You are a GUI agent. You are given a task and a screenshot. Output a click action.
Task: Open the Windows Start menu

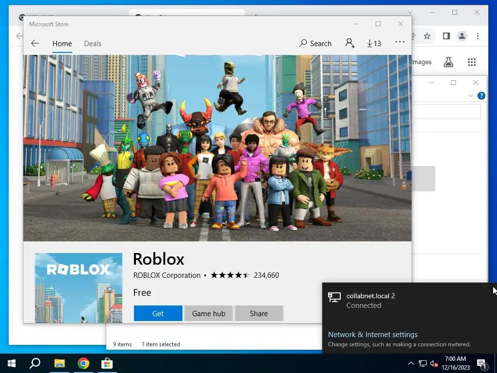click(12, 363)
